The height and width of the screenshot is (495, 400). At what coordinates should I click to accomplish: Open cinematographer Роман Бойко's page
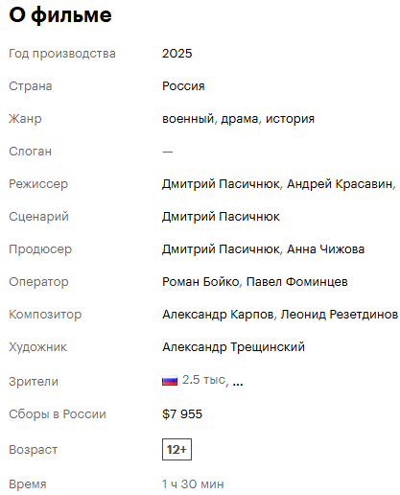pos(200,282)
